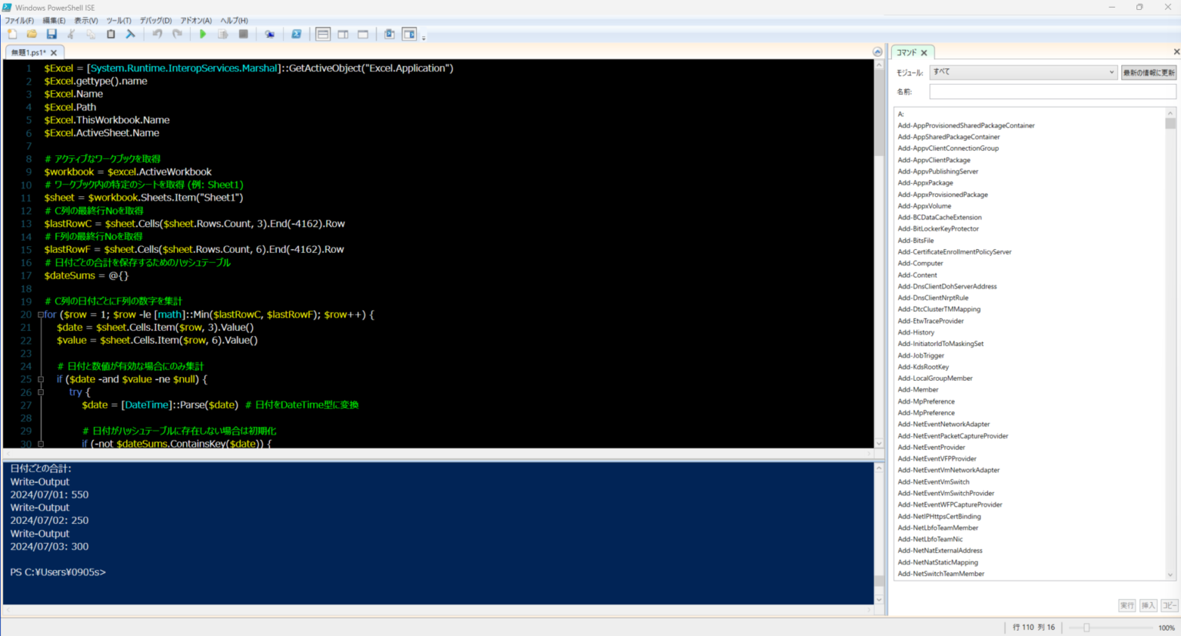The width and height of the screenshot is (1181, 636).
Task: Paste clipboard contents using the toolbar icon
Action: pyautogui.click(x=111, y=35)
